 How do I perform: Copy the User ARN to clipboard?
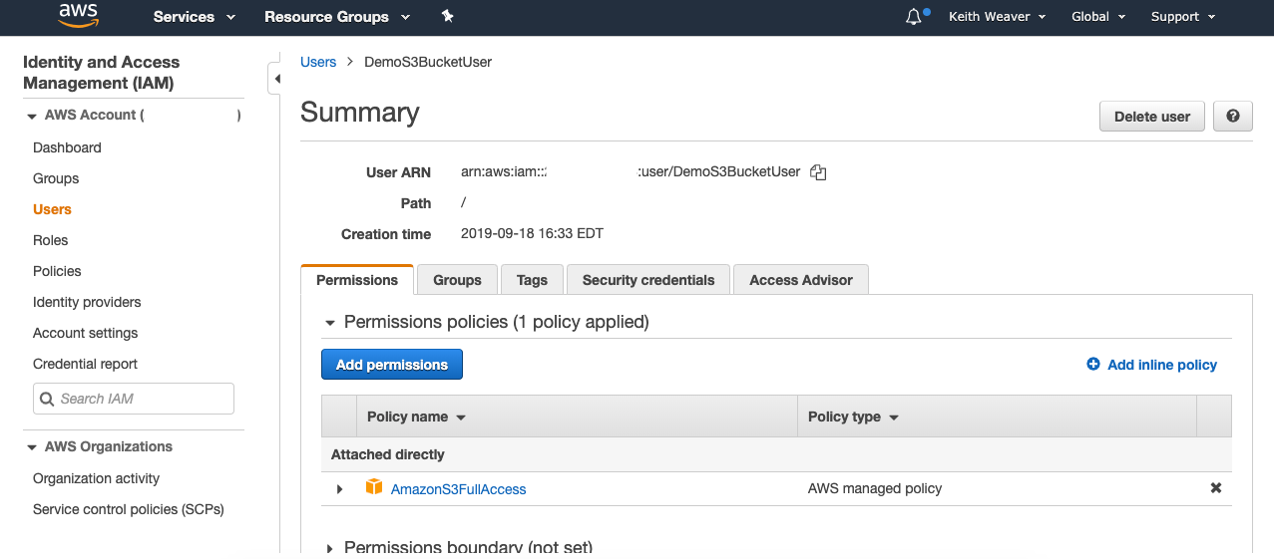click(x=818, y=172)
